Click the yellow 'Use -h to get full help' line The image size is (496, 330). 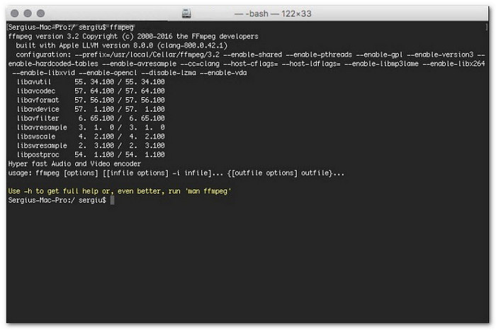pyautogui.click(x=120, y=191)
